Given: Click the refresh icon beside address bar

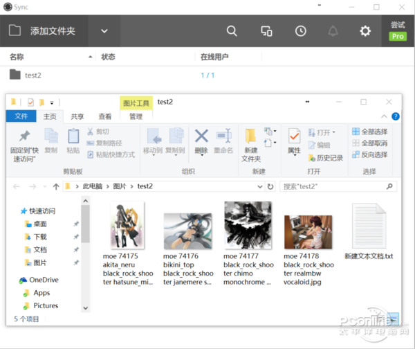Looking at the screenshot, I should (x=270, y=186).
